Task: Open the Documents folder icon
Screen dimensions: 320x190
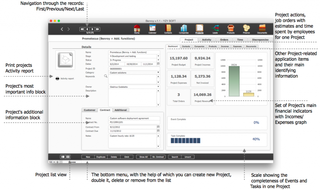Action: (x=262, y=28)
